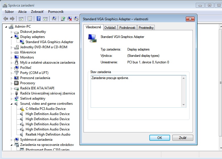
Task: Open the Zobraziť menu
Action: tap(37, 12)
